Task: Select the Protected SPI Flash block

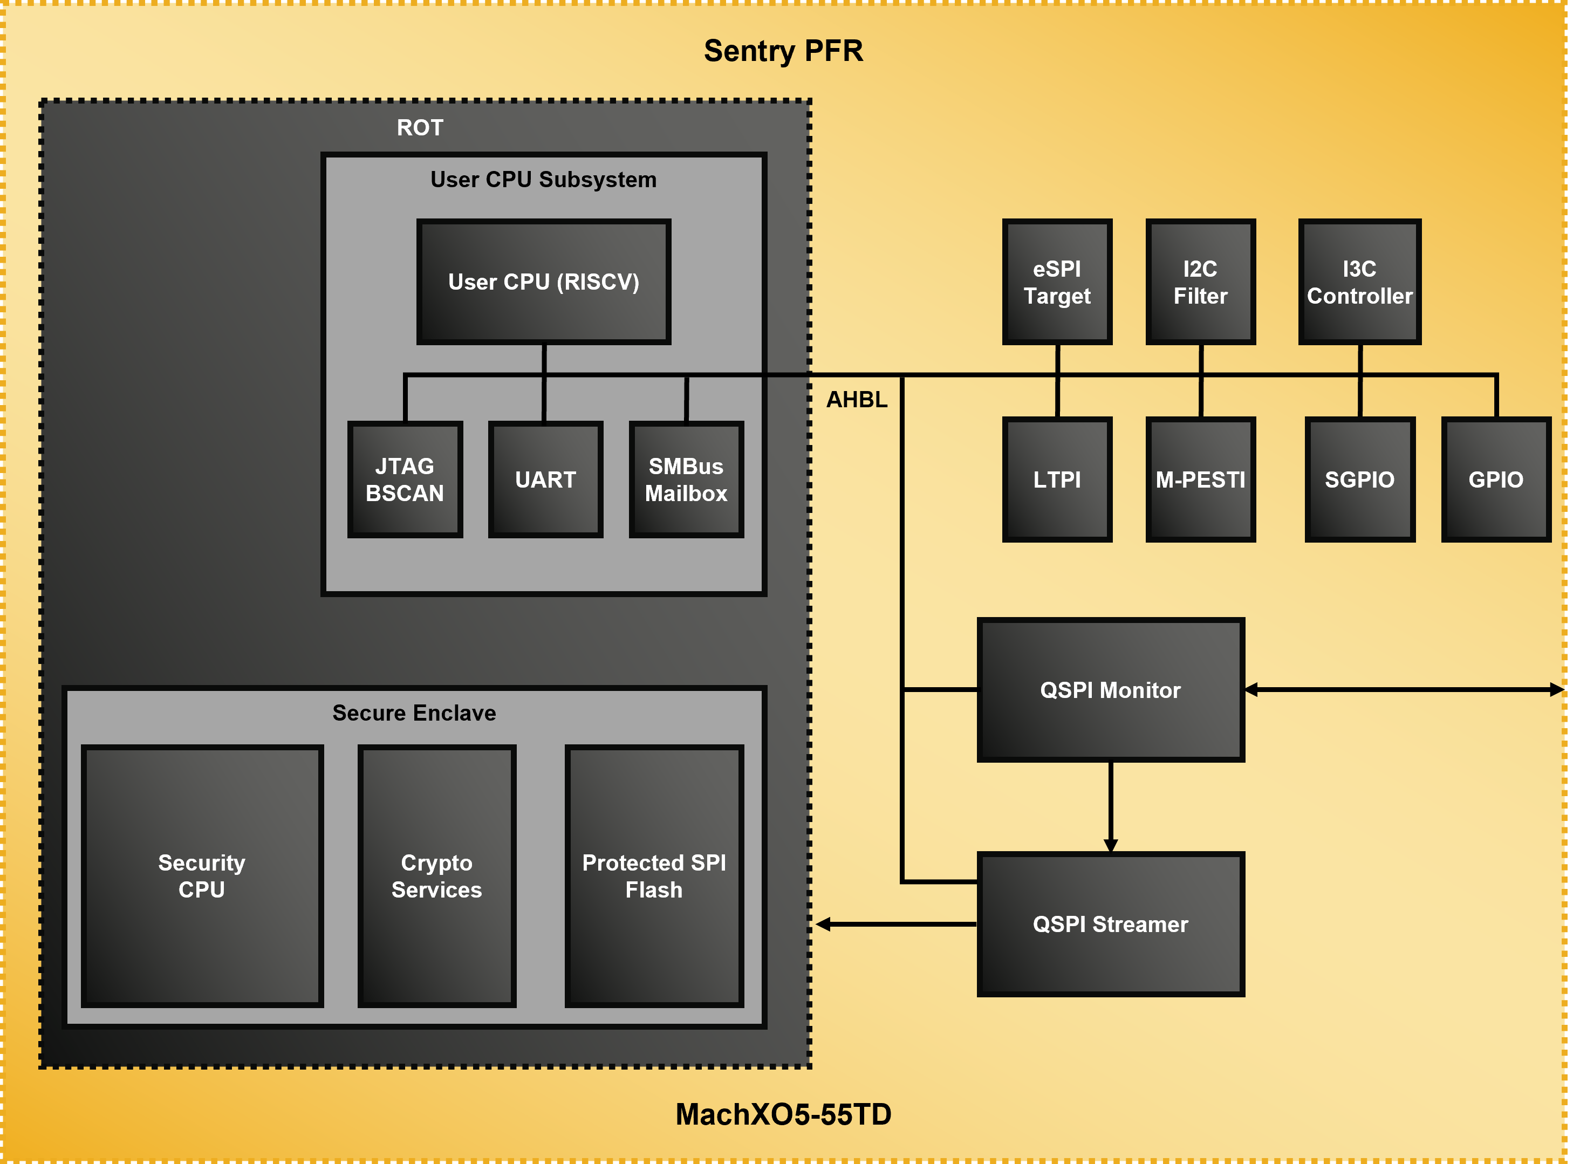Action: [x=653, y=876]
